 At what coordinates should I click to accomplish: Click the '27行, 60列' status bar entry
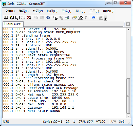pos(86,122)
